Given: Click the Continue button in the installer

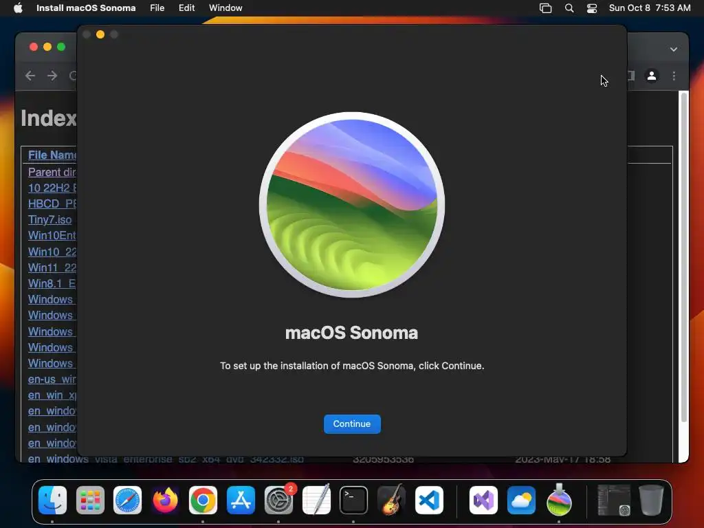Looking at the screenshot, I should (352, 423).
